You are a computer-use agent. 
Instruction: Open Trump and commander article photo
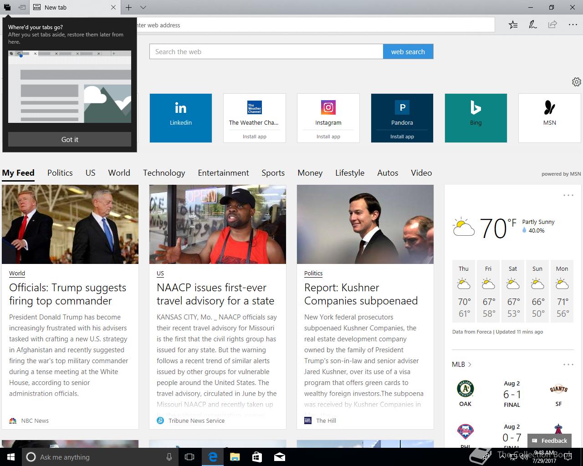click(x=70, y=224)
